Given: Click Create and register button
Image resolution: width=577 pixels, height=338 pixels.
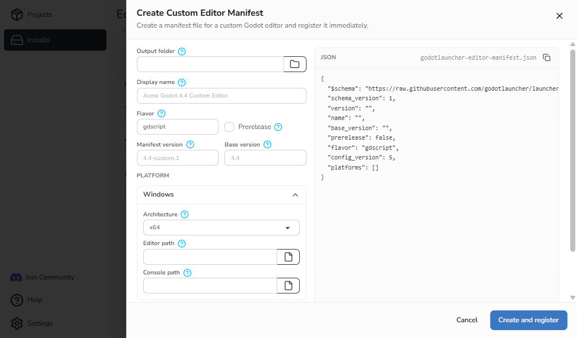Looking at the screenshot, I should click(529, 320).
